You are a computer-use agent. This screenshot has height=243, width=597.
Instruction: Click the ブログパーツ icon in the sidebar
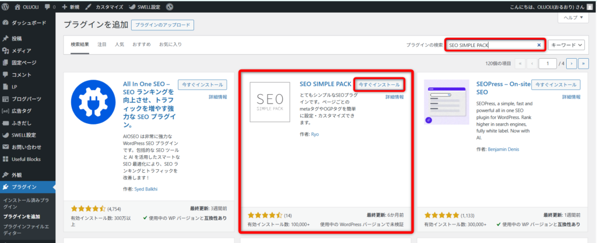(x=5, y=99)
